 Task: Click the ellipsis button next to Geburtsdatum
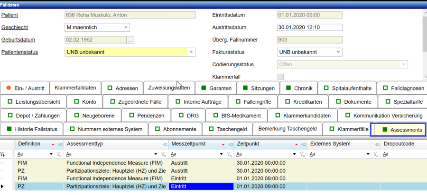tap(130, 40)
